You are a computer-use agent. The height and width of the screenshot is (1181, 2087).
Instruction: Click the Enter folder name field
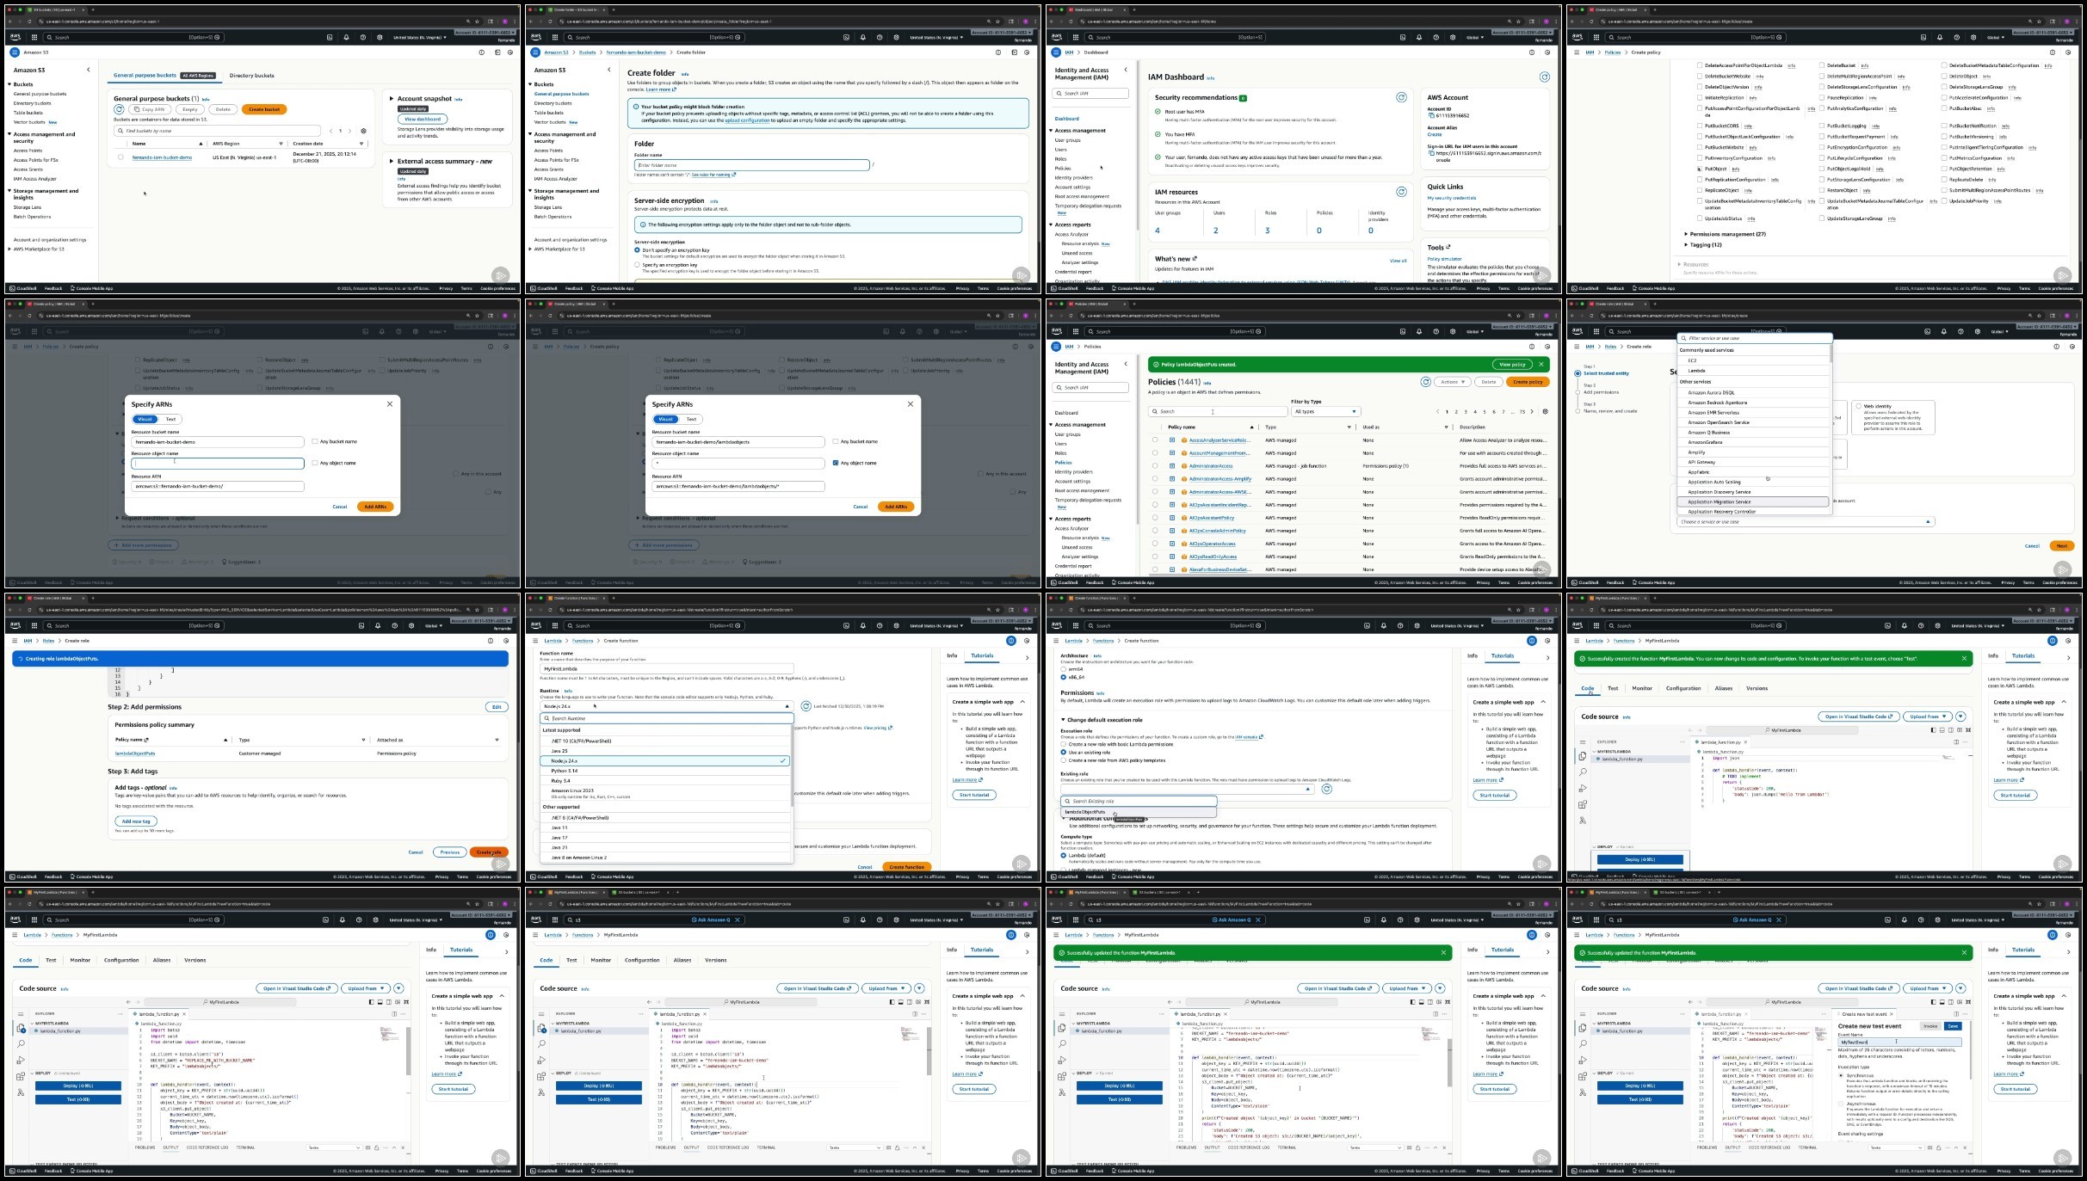point(751,165)
